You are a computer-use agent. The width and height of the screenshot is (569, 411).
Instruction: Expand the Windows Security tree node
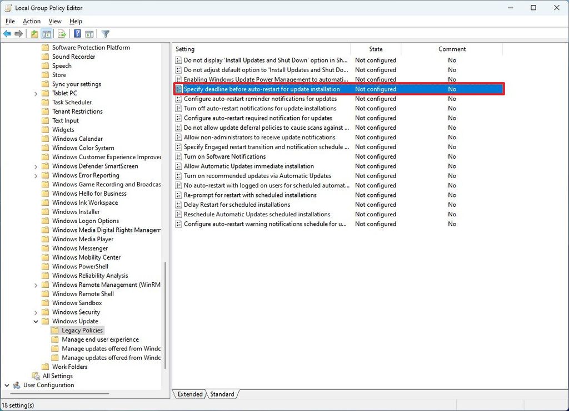click(36, 312)
